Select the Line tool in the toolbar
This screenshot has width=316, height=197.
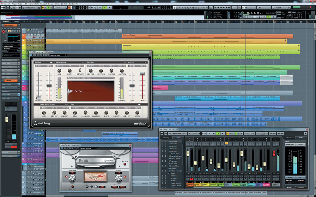201,8
